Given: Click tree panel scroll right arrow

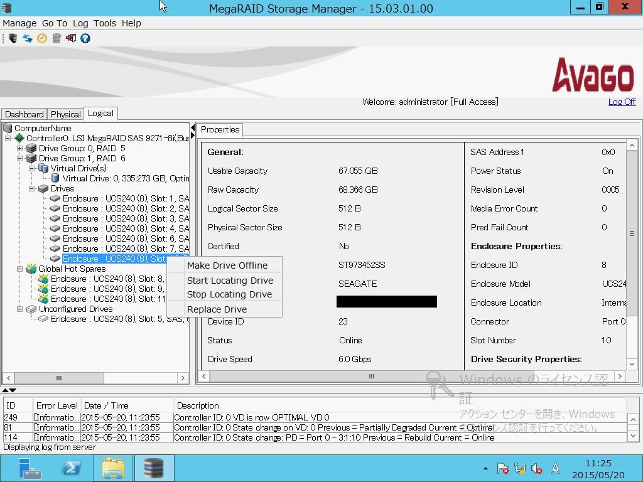Looking at the screenshot, I should tap(183, 378).
